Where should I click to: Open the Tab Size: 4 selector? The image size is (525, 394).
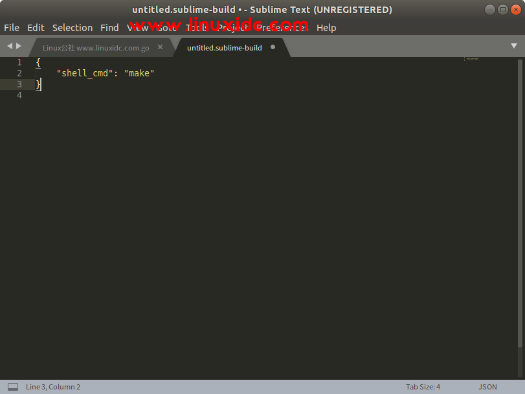[x=423, y=387]
